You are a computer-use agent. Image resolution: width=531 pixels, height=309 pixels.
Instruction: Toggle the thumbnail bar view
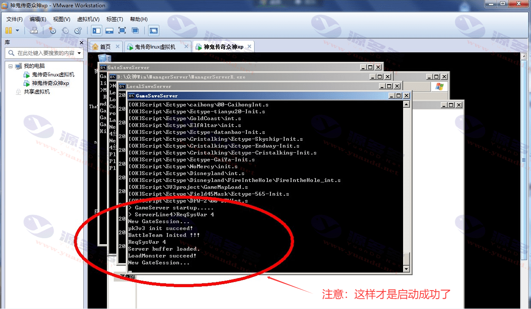[x=109, y=30]
